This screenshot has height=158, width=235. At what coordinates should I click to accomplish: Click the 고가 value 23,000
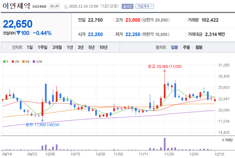[133, 20]
